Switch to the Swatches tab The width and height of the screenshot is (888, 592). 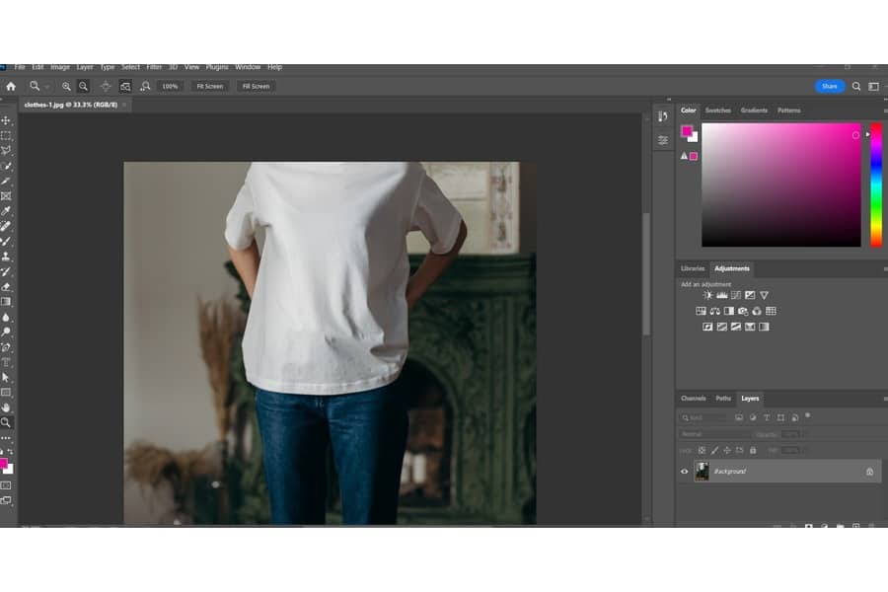point(718,111)
